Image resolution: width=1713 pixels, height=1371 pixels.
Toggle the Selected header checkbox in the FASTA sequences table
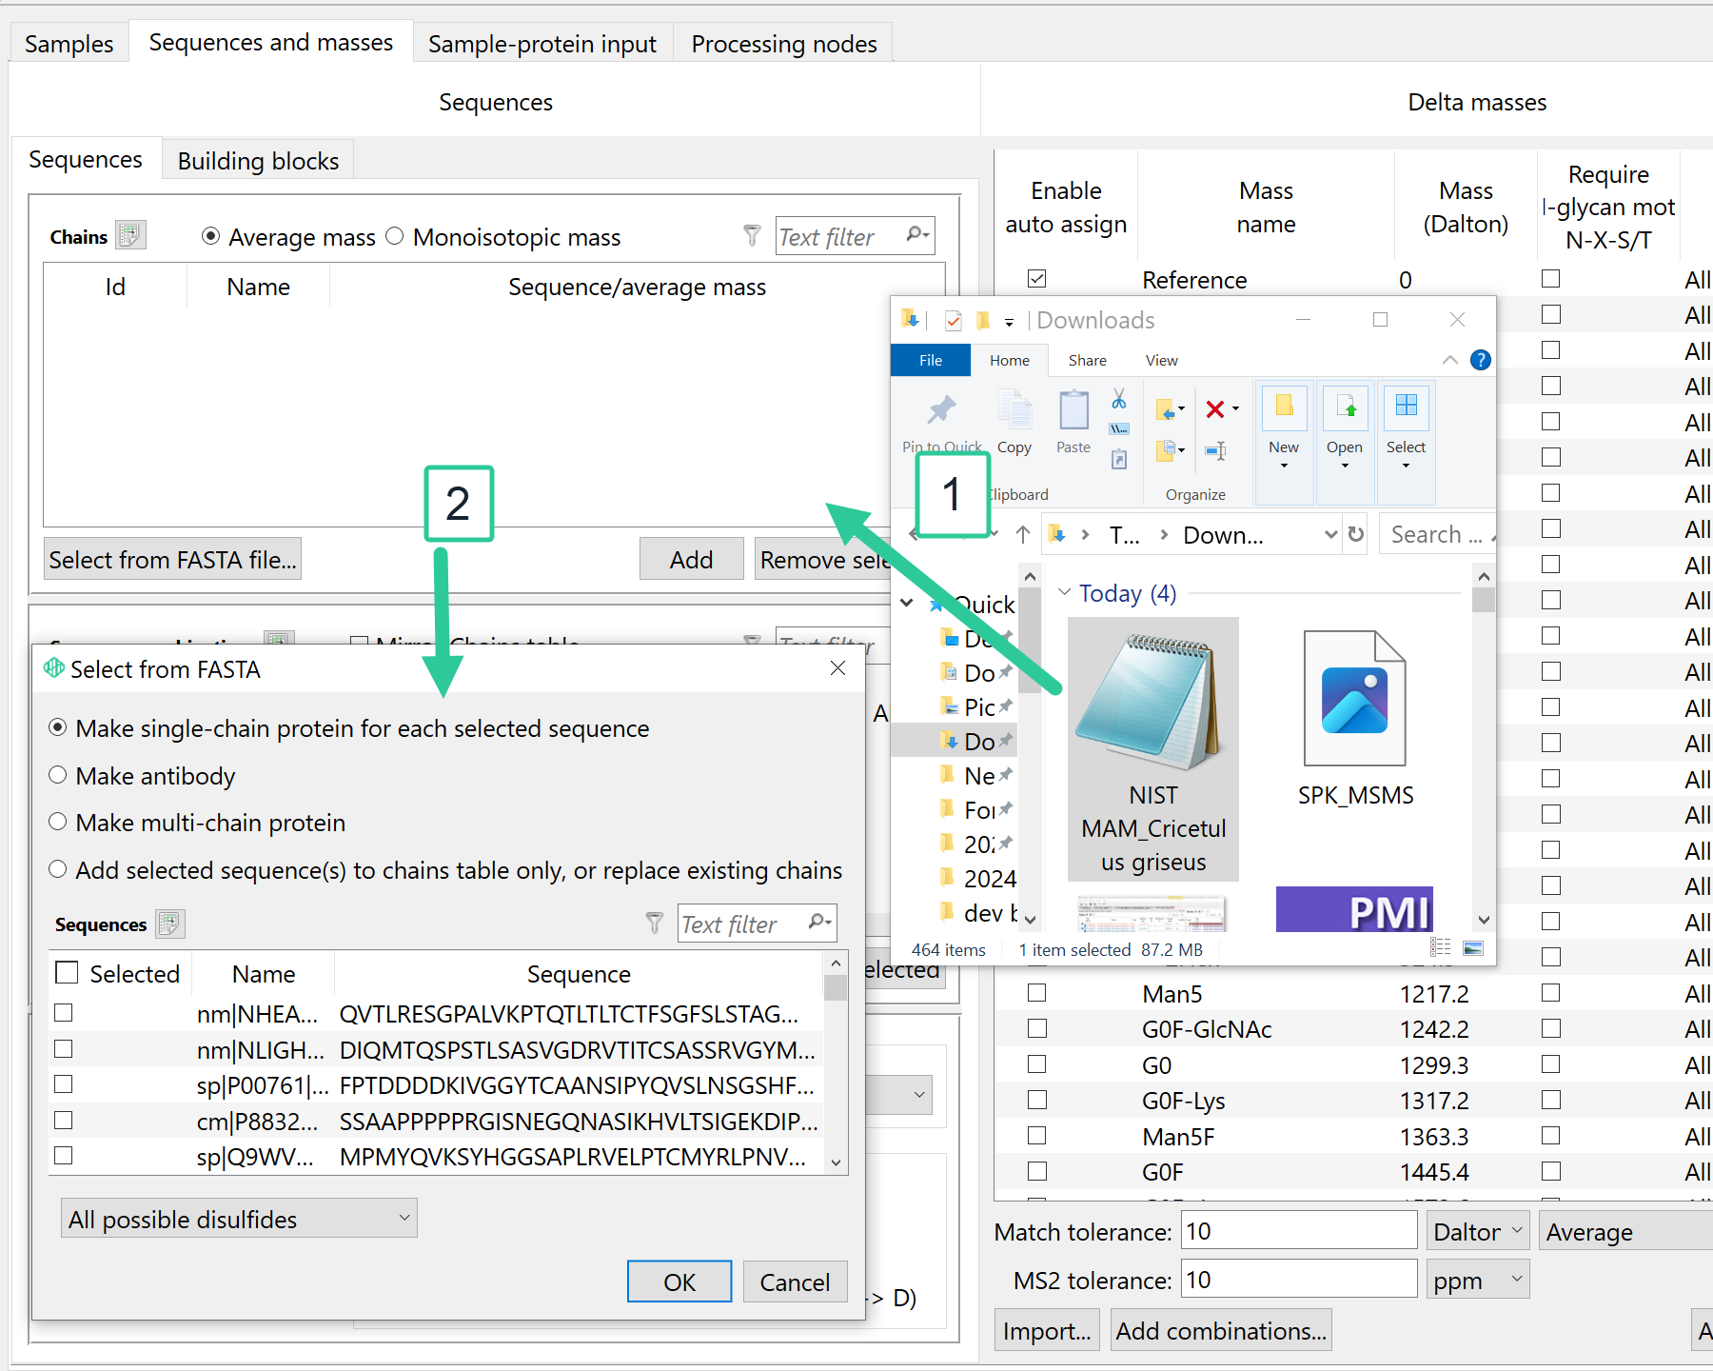tap(68, 973)
